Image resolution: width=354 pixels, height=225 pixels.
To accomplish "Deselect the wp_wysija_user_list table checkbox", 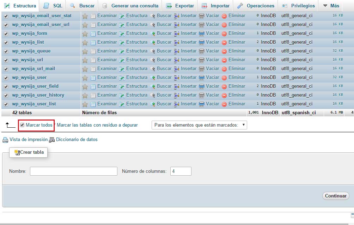I will (x=6, y=104).
